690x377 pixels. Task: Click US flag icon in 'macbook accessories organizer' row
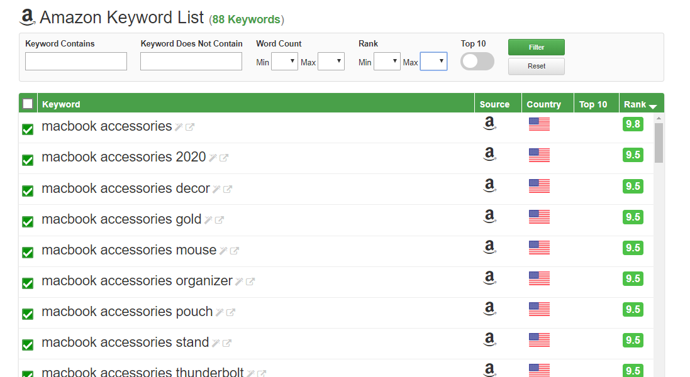click(x=539, y=278)
